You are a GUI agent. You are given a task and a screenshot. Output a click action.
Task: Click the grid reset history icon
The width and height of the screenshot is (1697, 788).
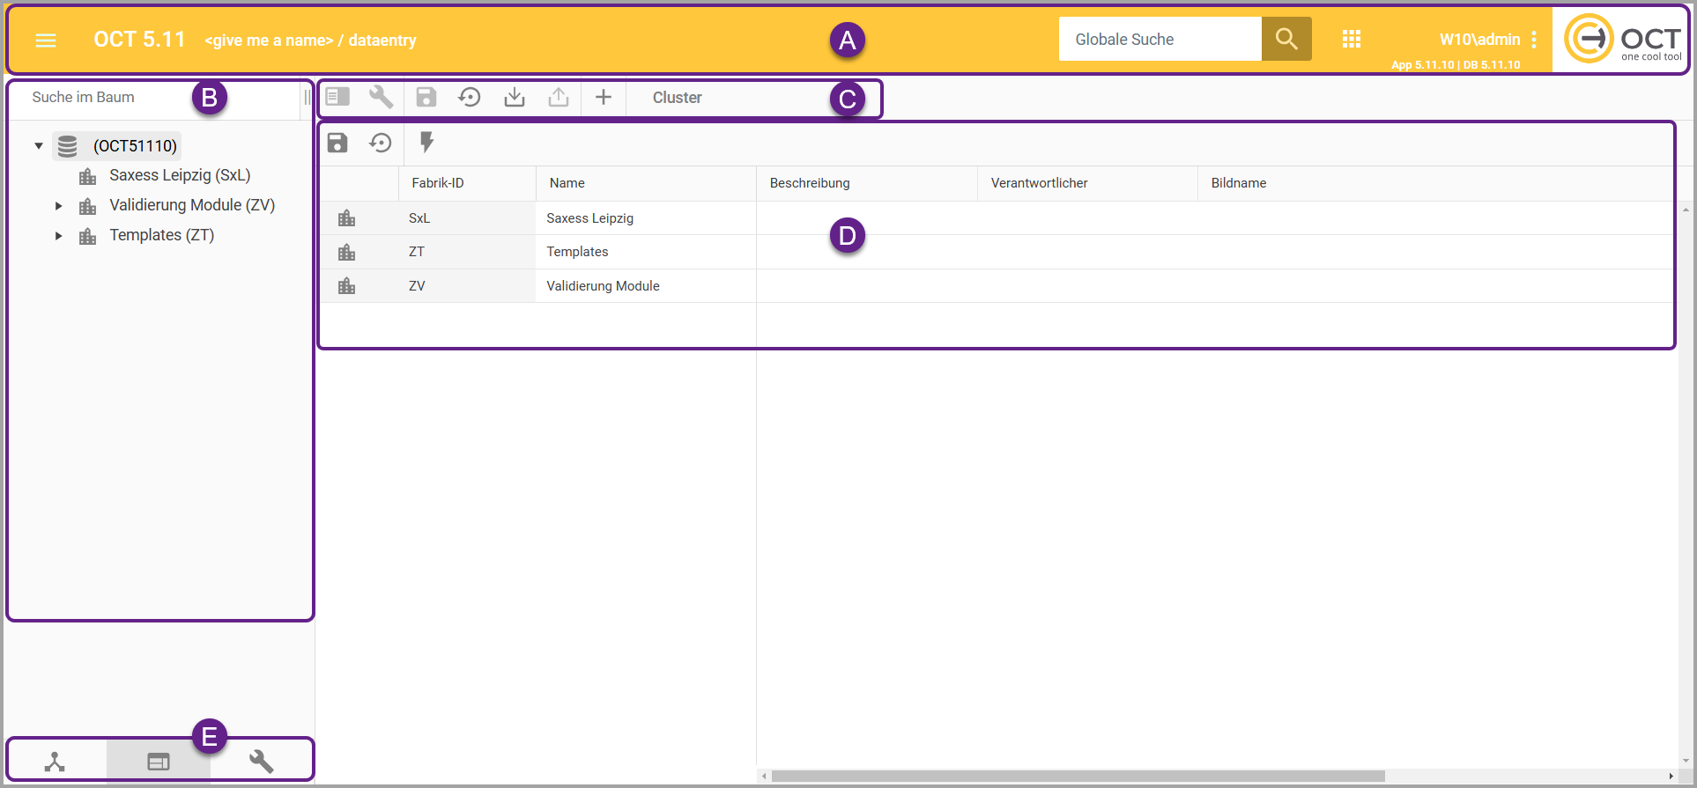381,143
